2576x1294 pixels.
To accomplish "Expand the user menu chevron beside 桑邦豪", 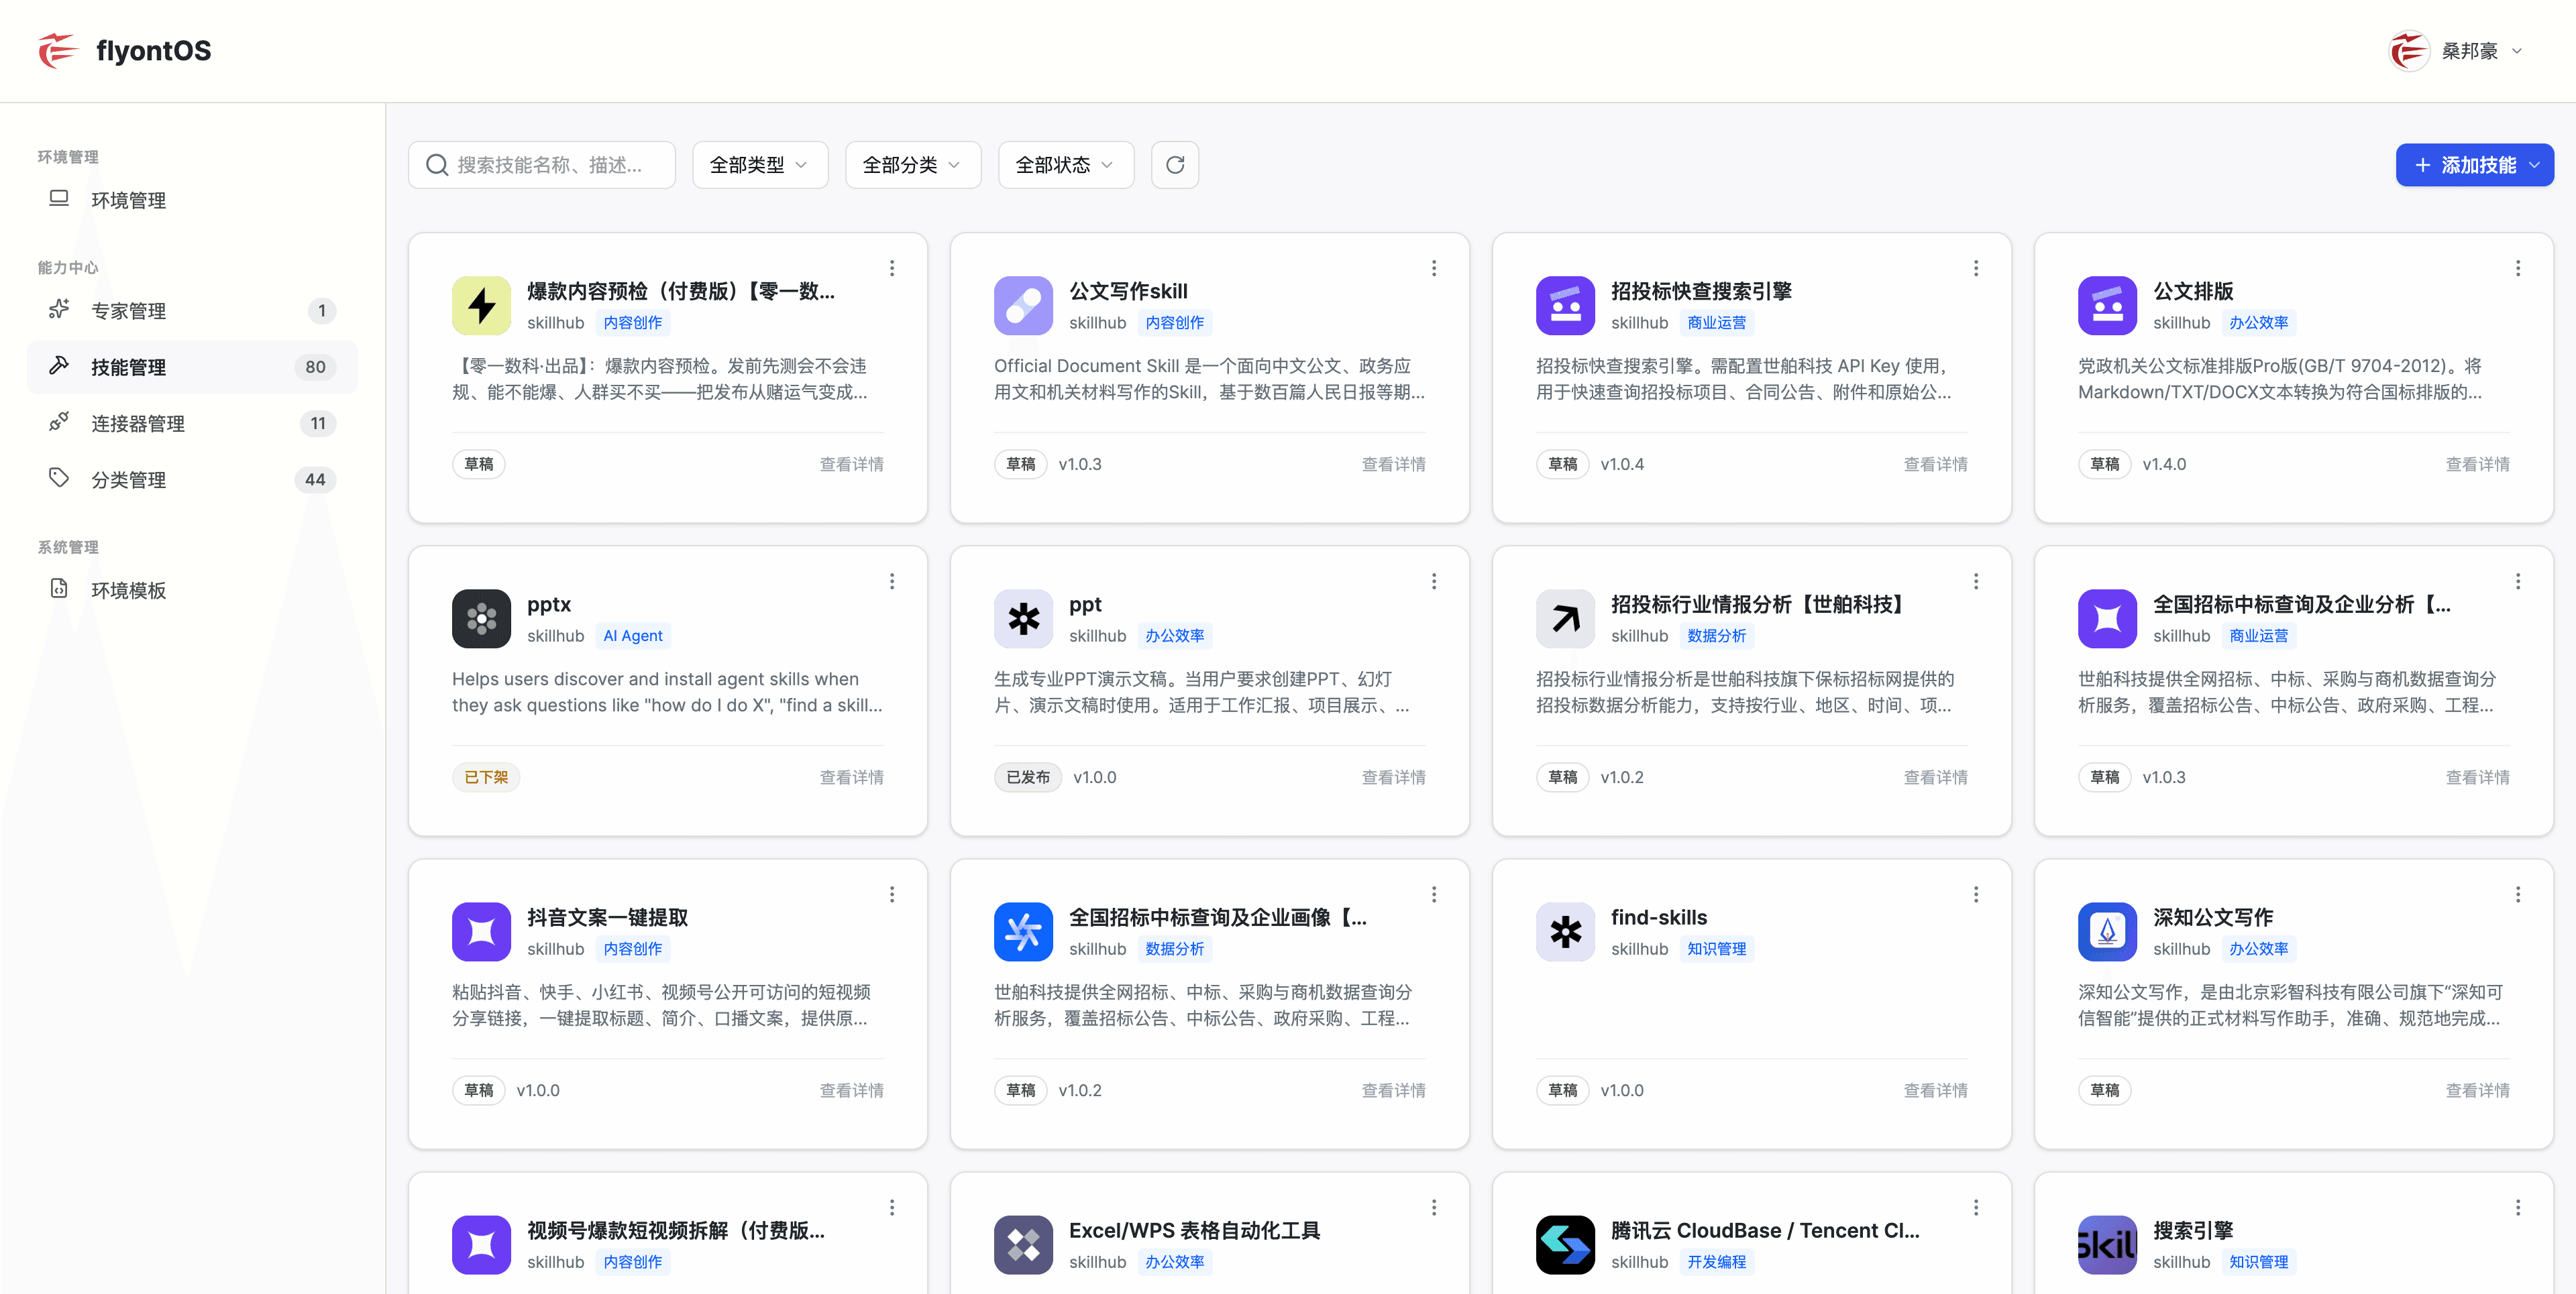I will [x=2517, y=51].
